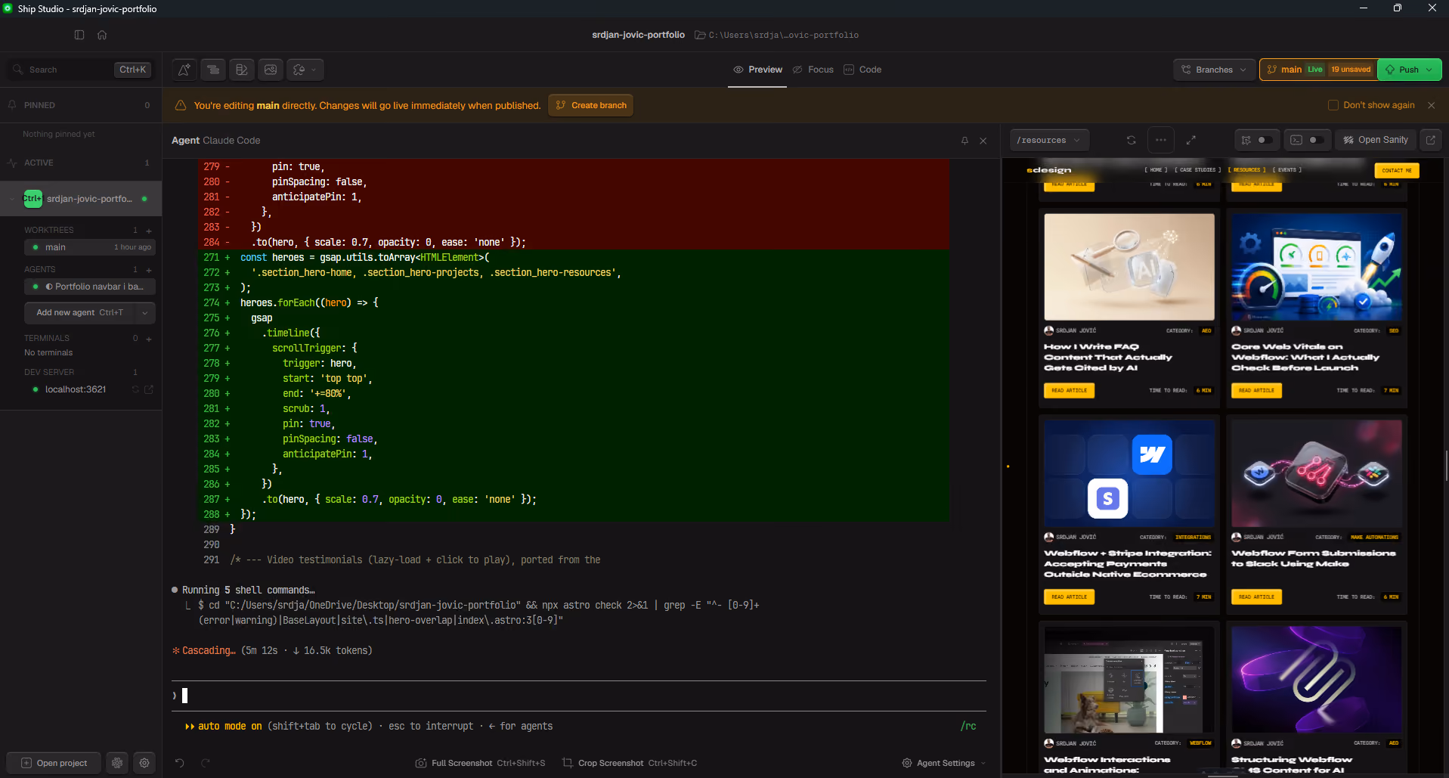This screenshot has width=1449, height=778.
Task: Focus the Search field in sidebar
Action: (81, 70)
